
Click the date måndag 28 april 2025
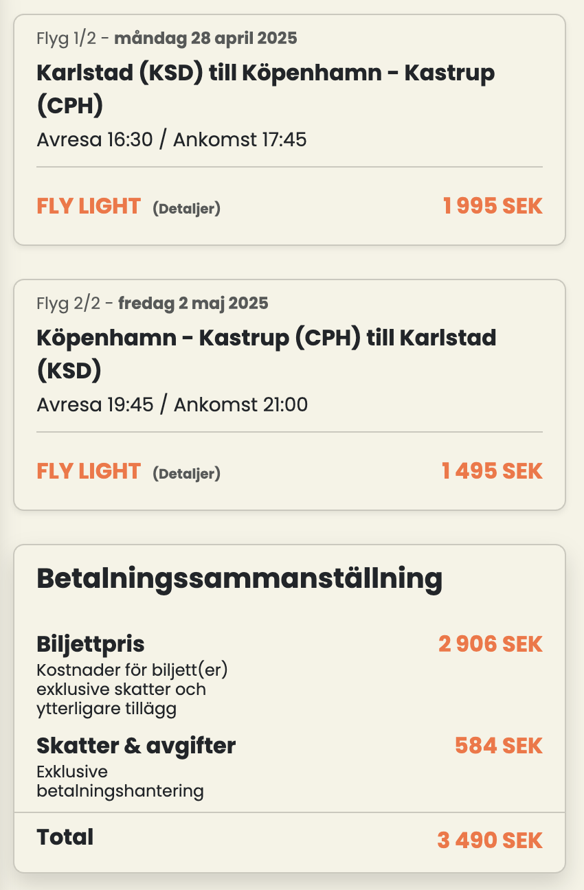pos(205,38)
